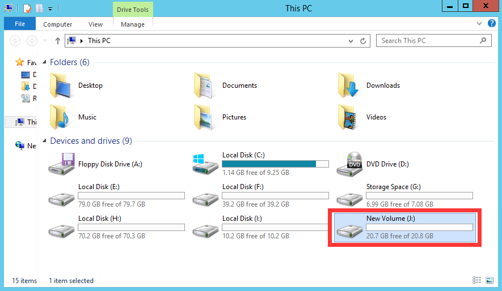The image size is (502, 291).
Task: Click breadcrumb arrow before This PC
Action: coord(82,41)
